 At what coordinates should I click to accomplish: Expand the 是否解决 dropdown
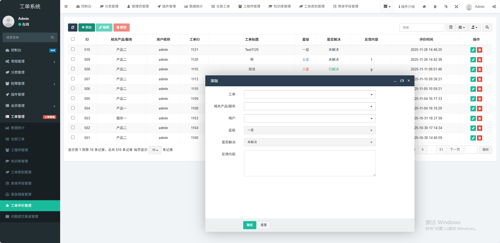pyautogui.click(x=310, y=142)
